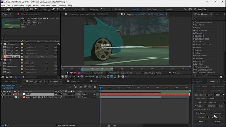
Task: Open the Effect menu
Action: (x=36, y=6)
